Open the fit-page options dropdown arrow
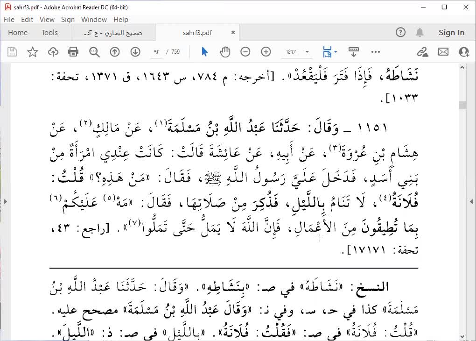 click(336, 52)
